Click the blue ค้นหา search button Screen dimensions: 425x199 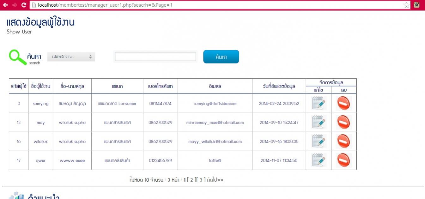tap(221, 57)
